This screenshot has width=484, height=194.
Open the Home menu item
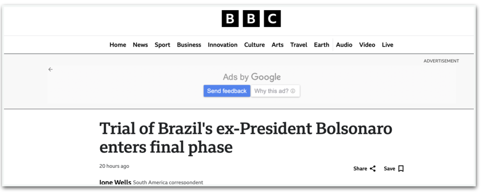118,45
